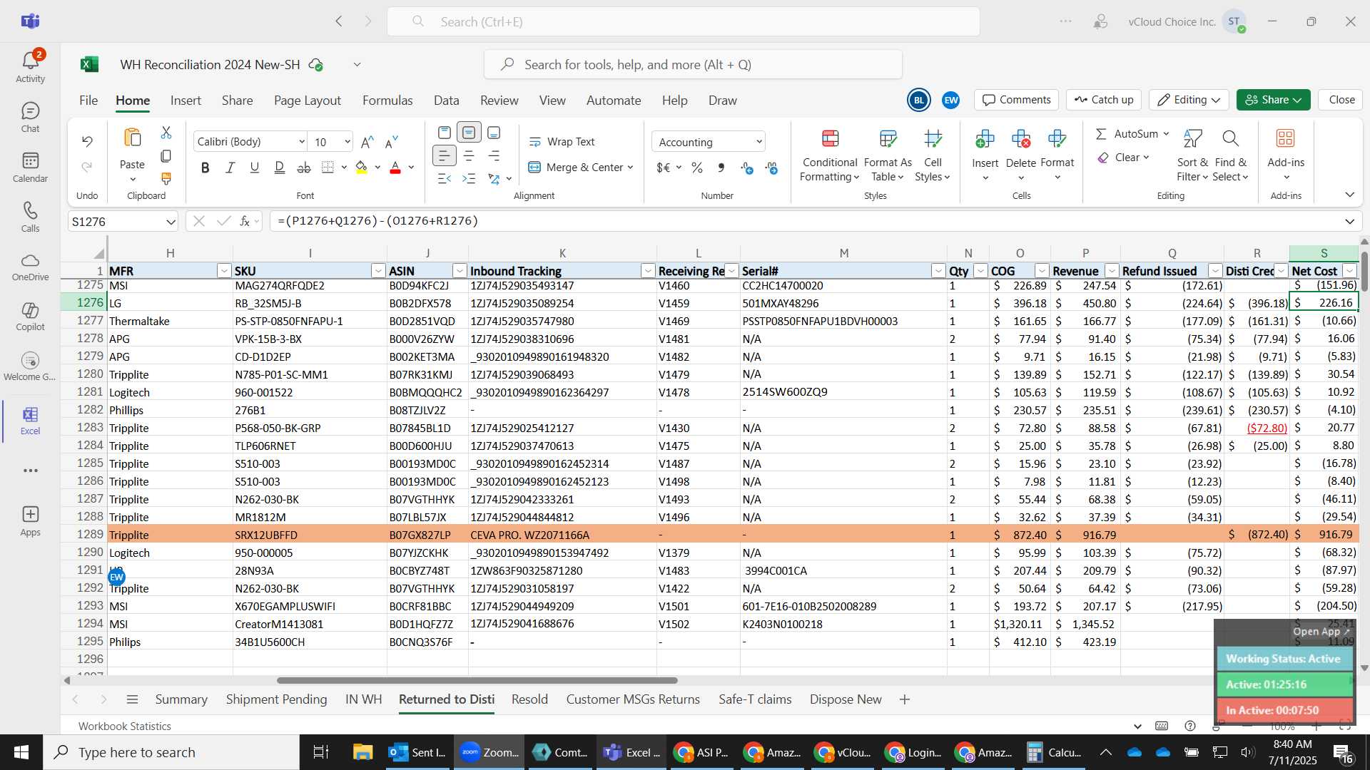This screenshot has height=770, width=1370.
Task: Toggle top align
Action: pyautogui.click(x=445, y=133)
